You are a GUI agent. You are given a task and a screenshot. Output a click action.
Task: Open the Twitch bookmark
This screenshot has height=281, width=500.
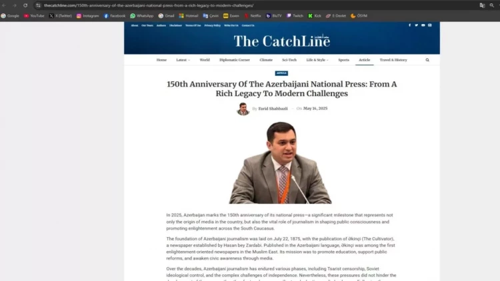point(294,15)
